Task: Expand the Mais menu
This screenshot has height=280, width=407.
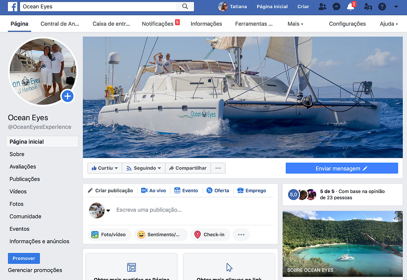Action: point(295,24)
